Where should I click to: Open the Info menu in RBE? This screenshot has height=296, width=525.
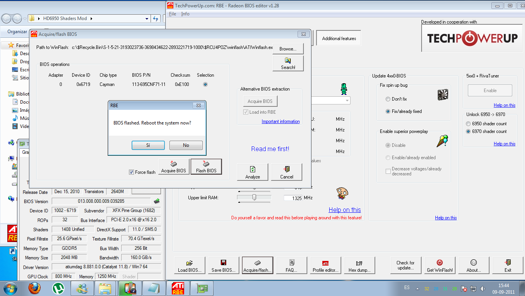point(185,14)
